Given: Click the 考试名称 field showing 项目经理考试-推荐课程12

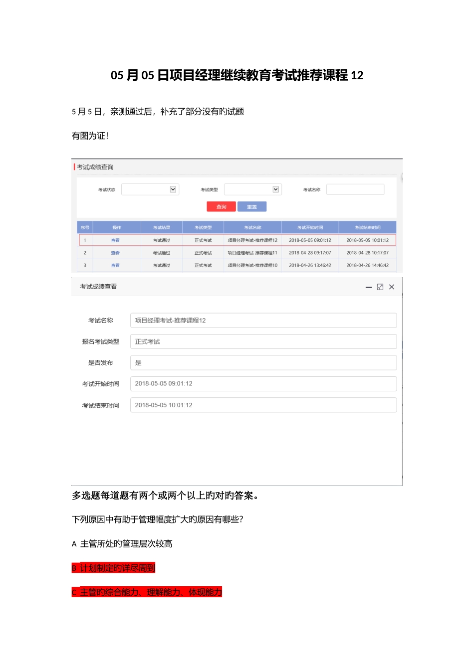Looking at the screenshot, I should [x=263, y=321].
